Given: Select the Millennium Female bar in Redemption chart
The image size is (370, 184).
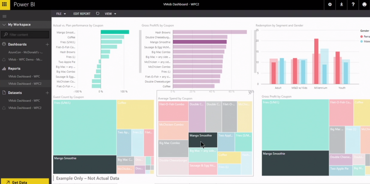Looking at the screenshot, I should click(x=317, y=61).
